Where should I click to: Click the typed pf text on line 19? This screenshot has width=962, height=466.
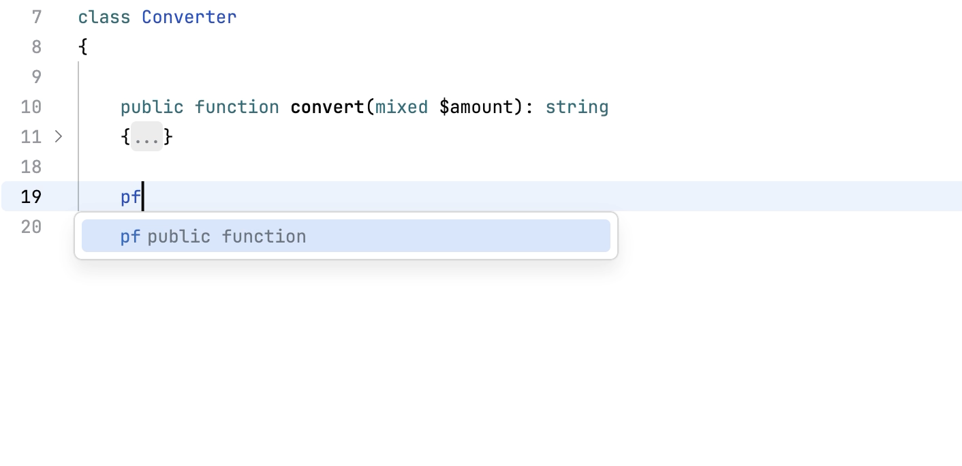(129, 196)
